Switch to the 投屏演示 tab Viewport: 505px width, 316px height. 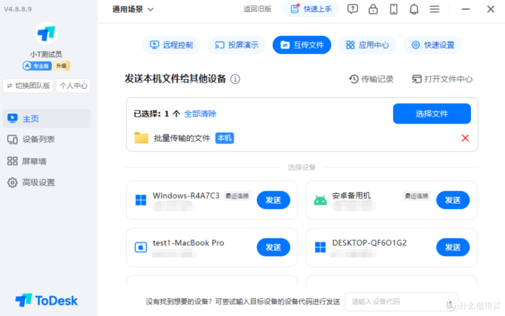237,45
